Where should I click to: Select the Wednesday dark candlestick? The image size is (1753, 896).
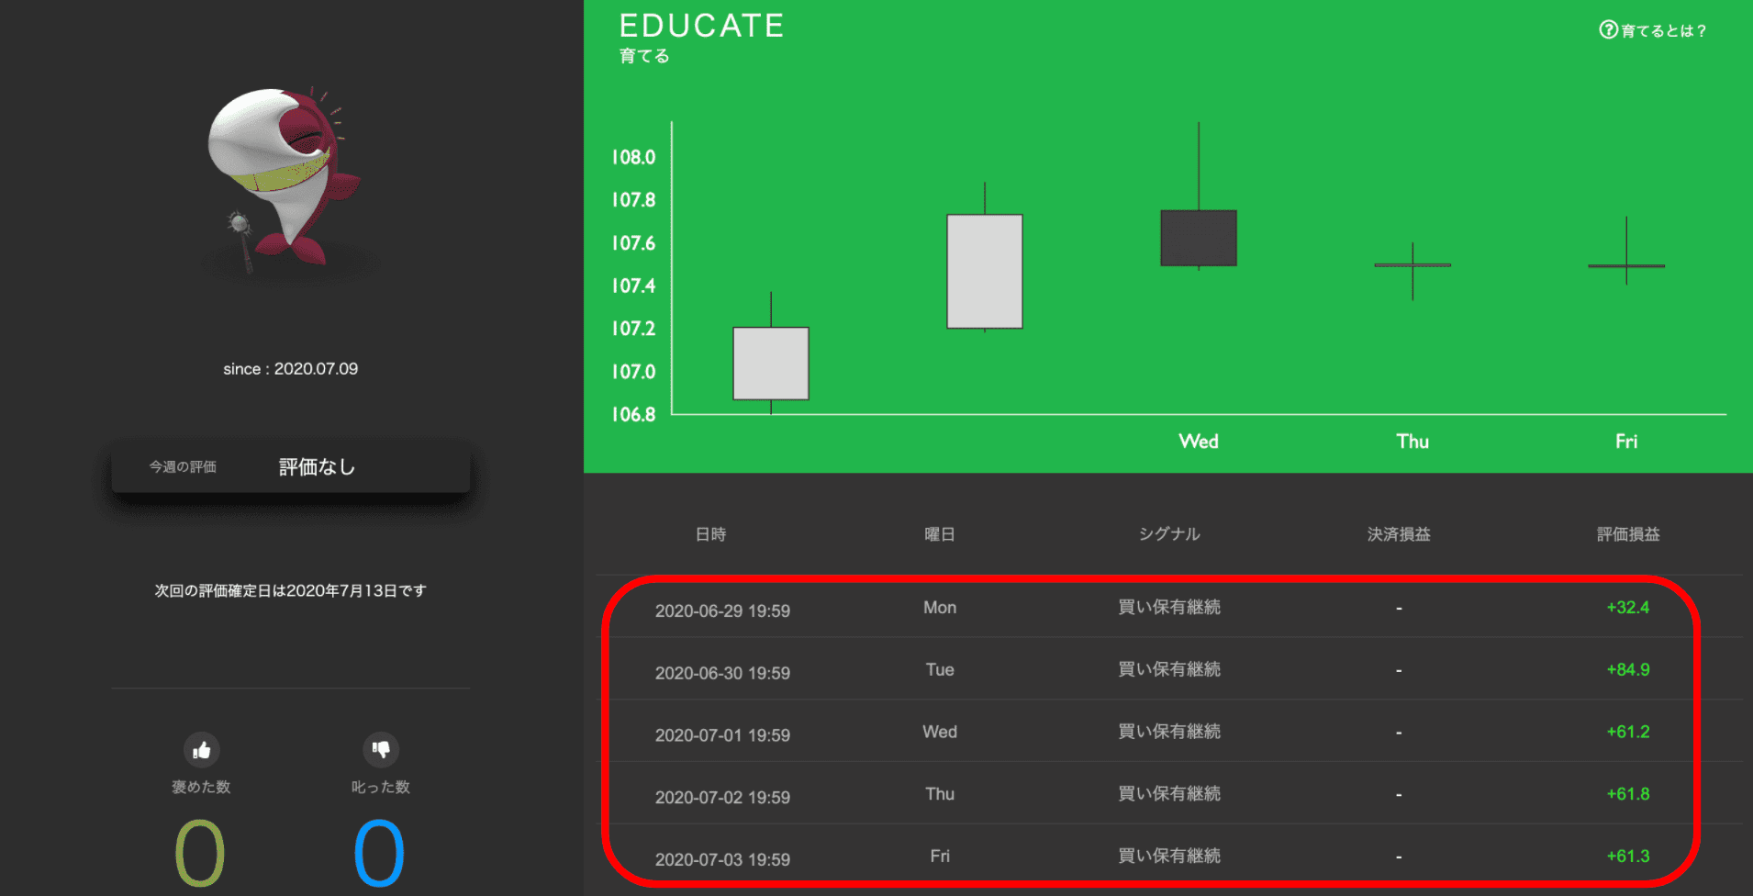tap(1199, 238)
